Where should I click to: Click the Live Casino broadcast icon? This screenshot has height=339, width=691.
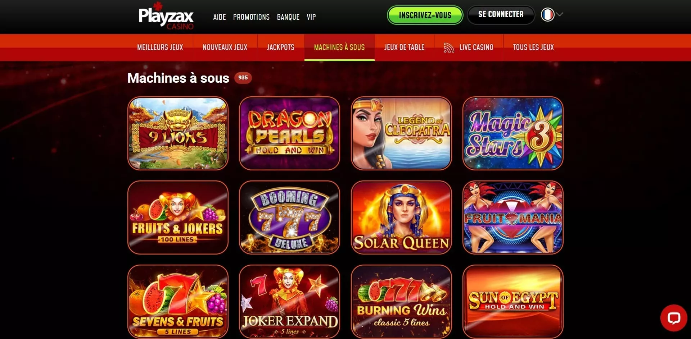(449, 47)
